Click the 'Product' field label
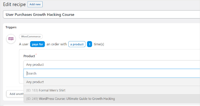200x106 pixels. pos(29,56)
